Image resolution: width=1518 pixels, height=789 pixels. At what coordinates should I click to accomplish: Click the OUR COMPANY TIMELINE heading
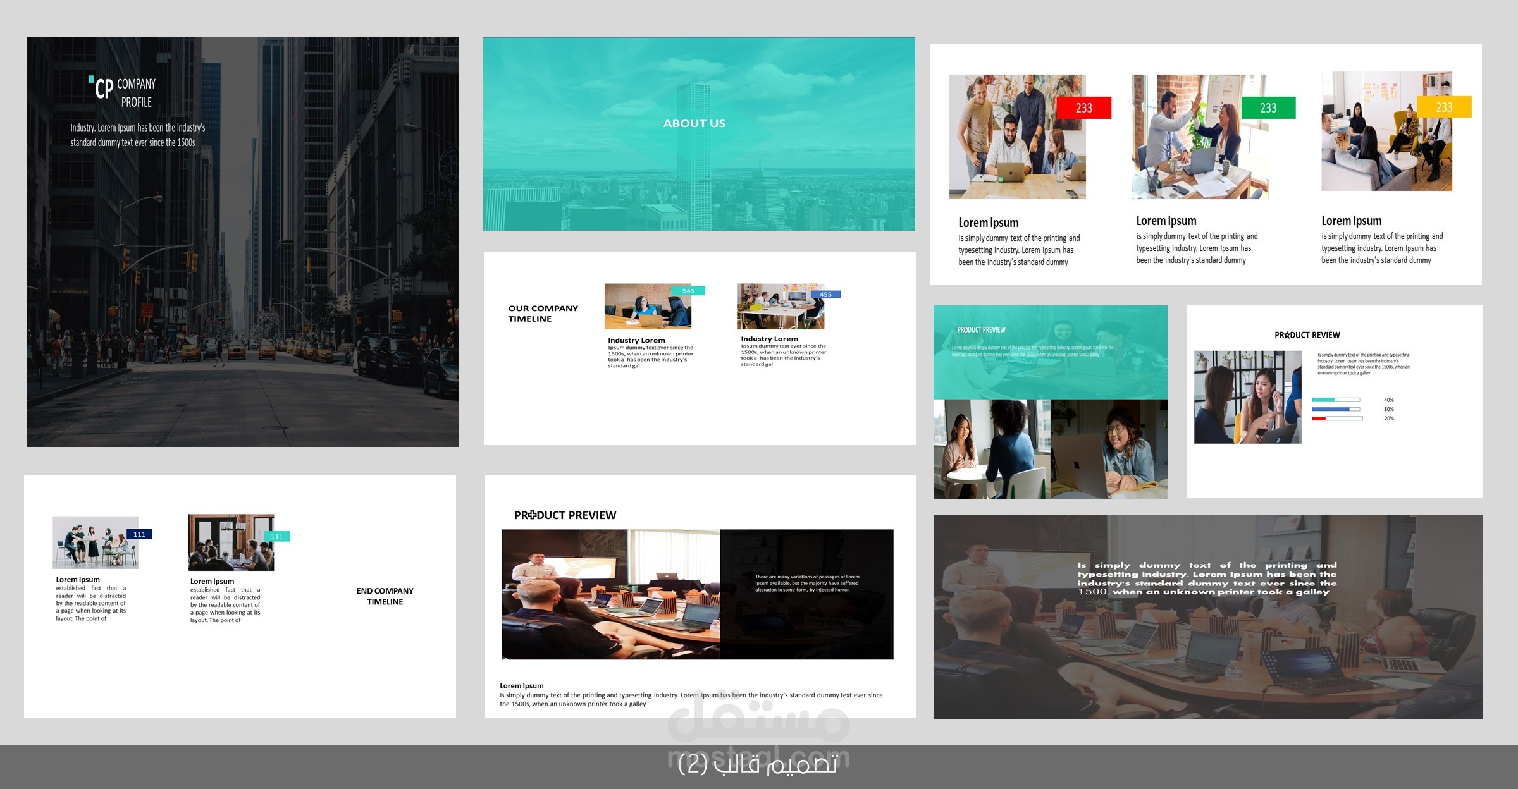click(x=543, y=314)
